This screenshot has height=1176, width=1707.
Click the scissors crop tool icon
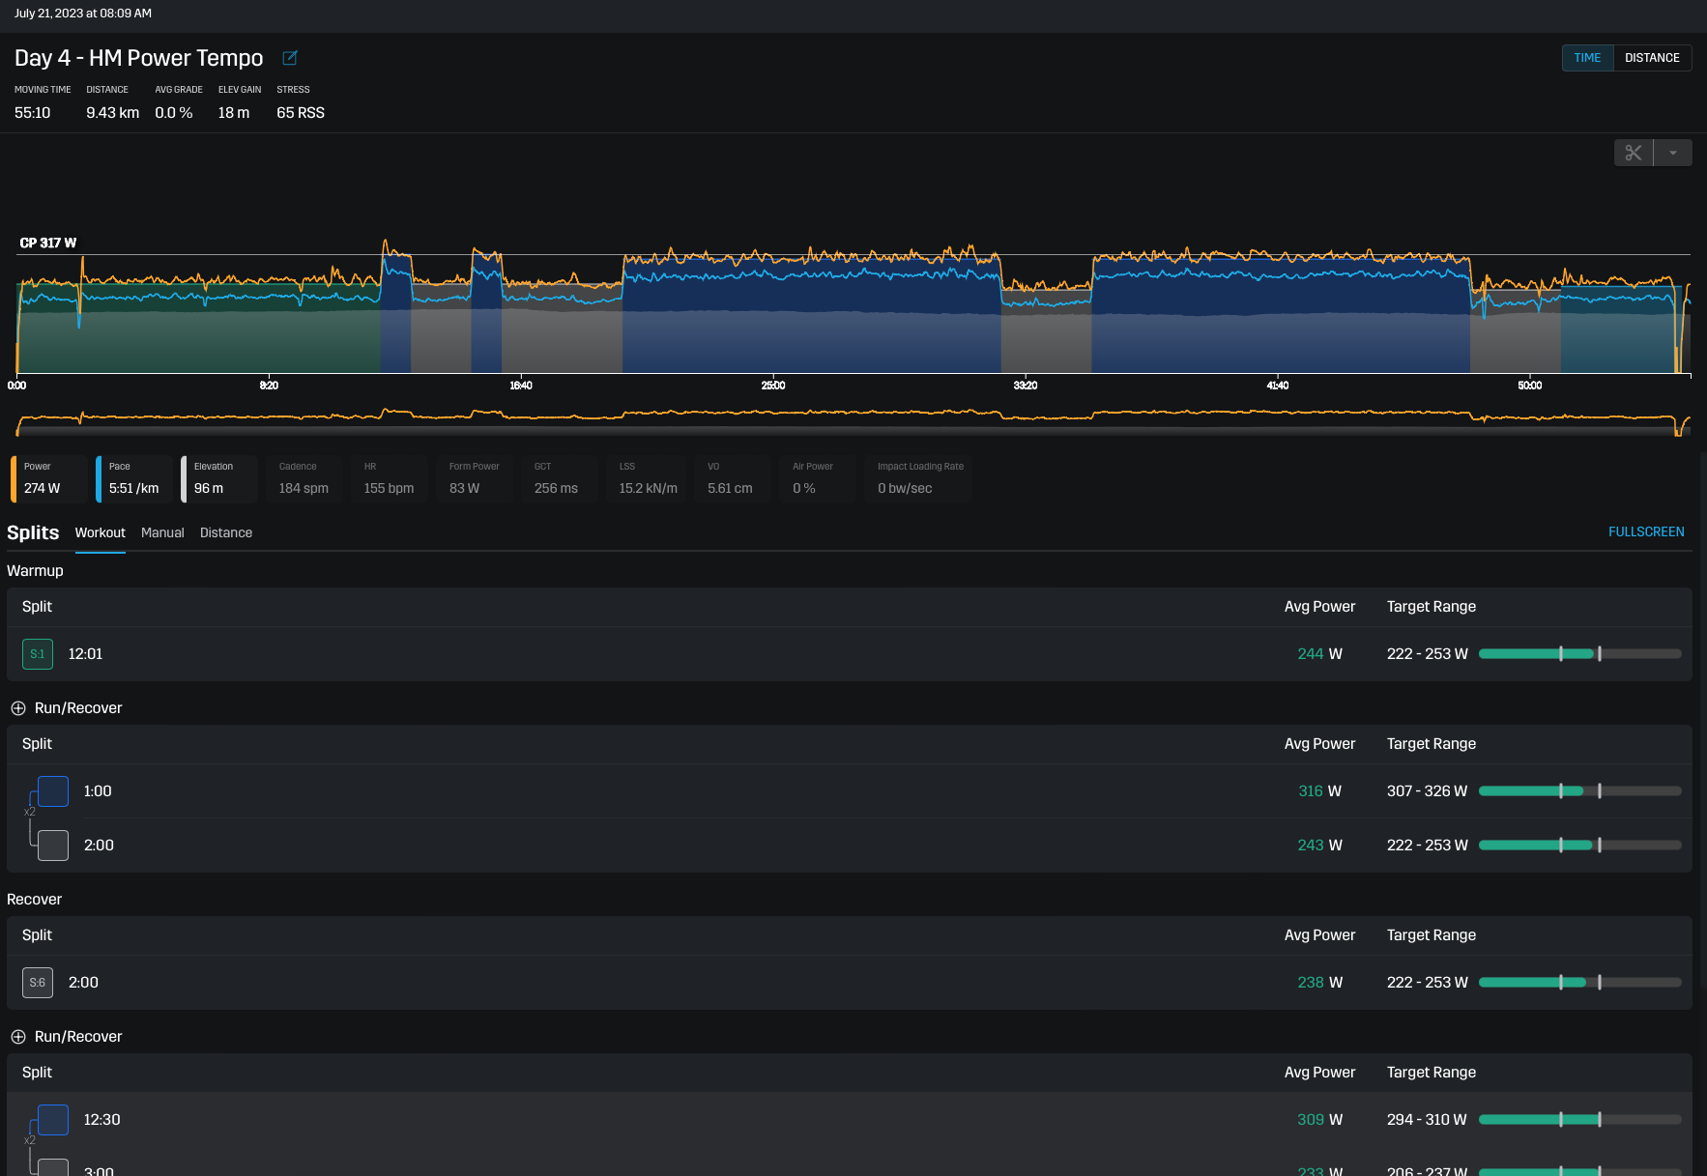coord(1634,153)
